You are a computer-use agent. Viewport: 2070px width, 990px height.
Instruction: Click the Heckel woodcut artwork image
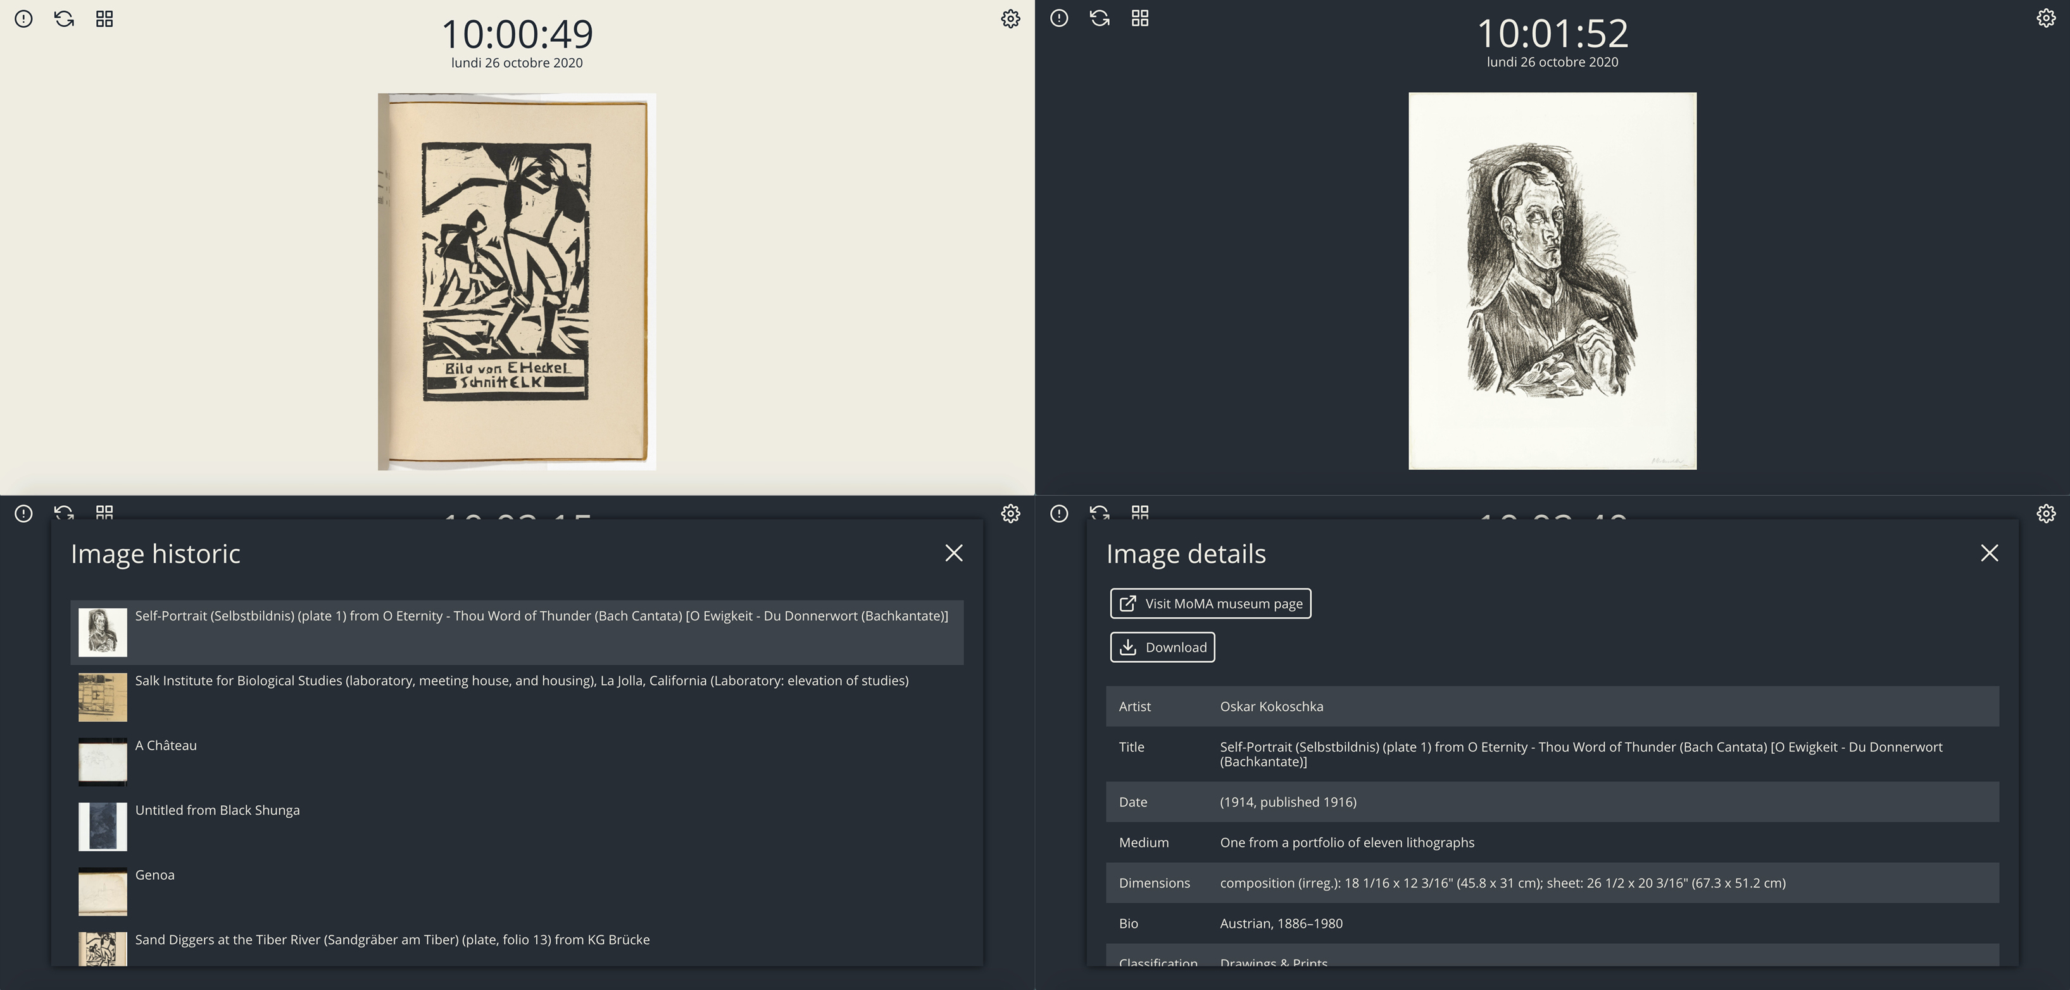pyautogui.click(x=517, y=282)
